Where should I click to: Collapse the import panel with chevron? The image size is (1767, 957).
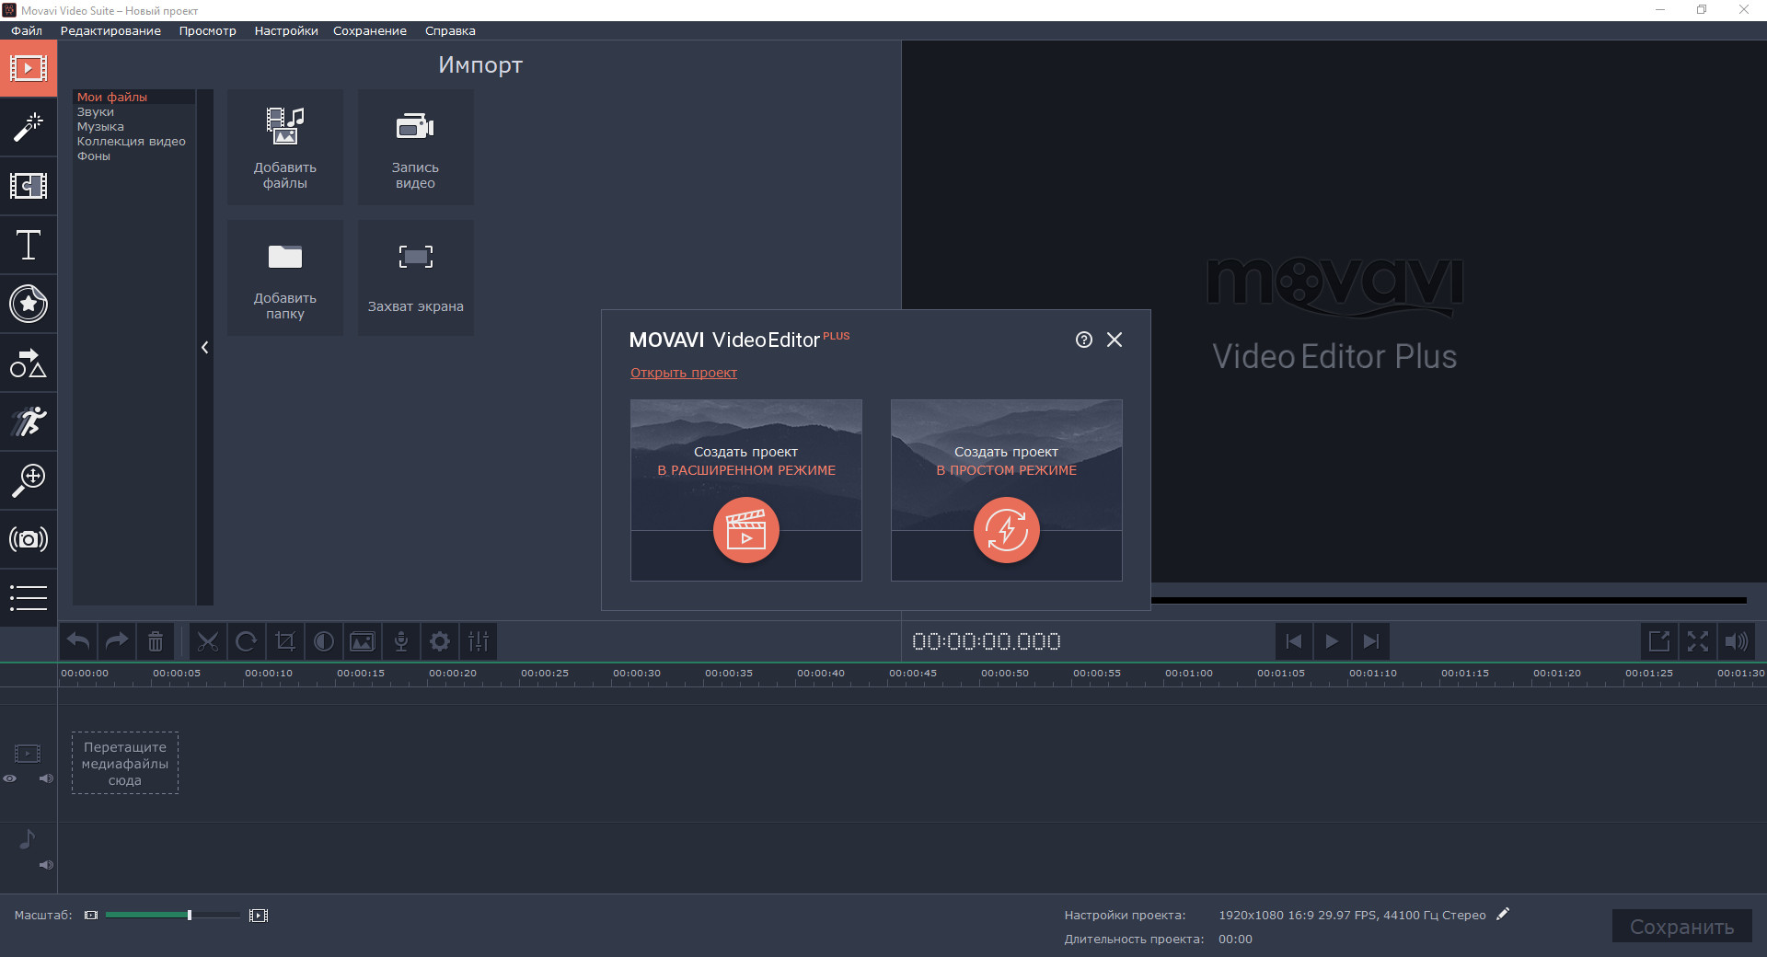(205, 347)
